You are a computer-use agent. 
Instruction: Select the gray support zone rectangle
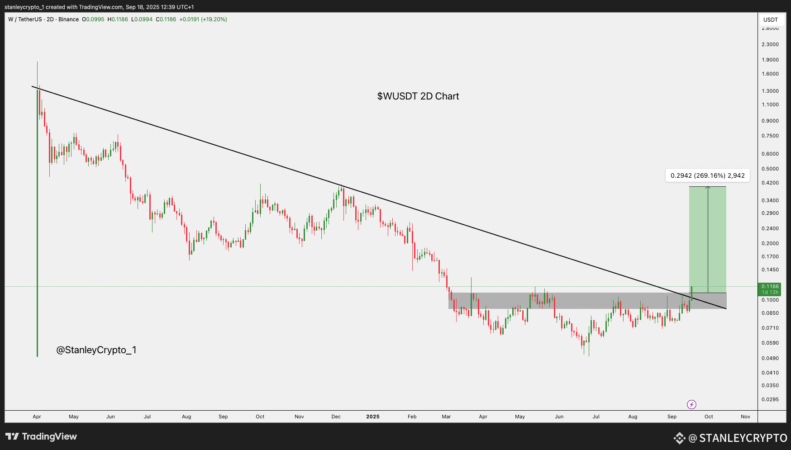[x=587, y=301]
